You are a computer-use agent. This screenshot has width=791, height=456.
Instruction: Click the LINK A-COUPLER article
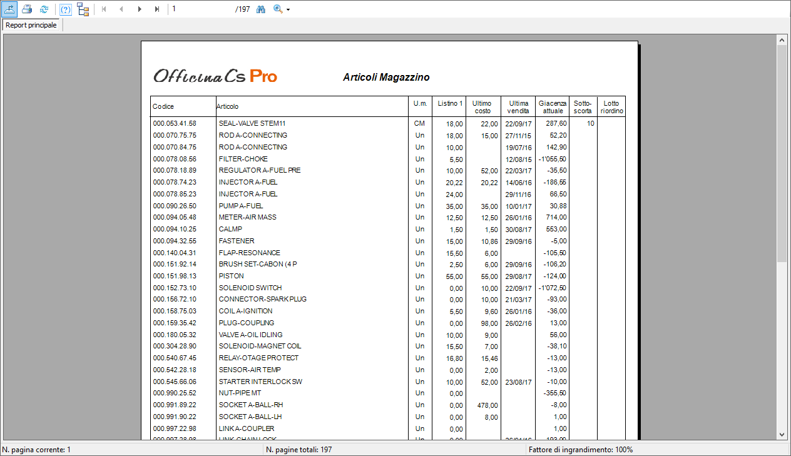coord(247,428)
